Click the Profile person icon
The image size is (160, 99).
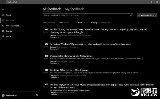coord(3,37)
